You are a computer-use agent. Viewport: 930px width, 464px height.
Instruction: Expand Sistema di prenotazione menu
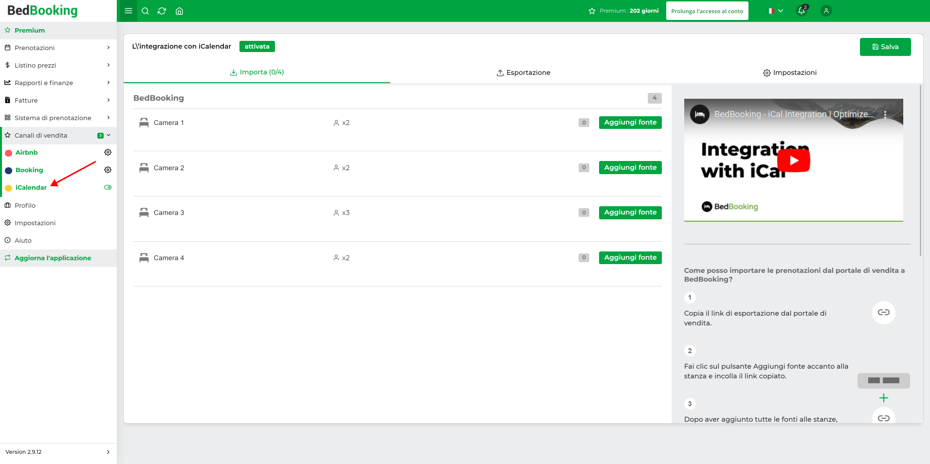(x=58, y=118)
